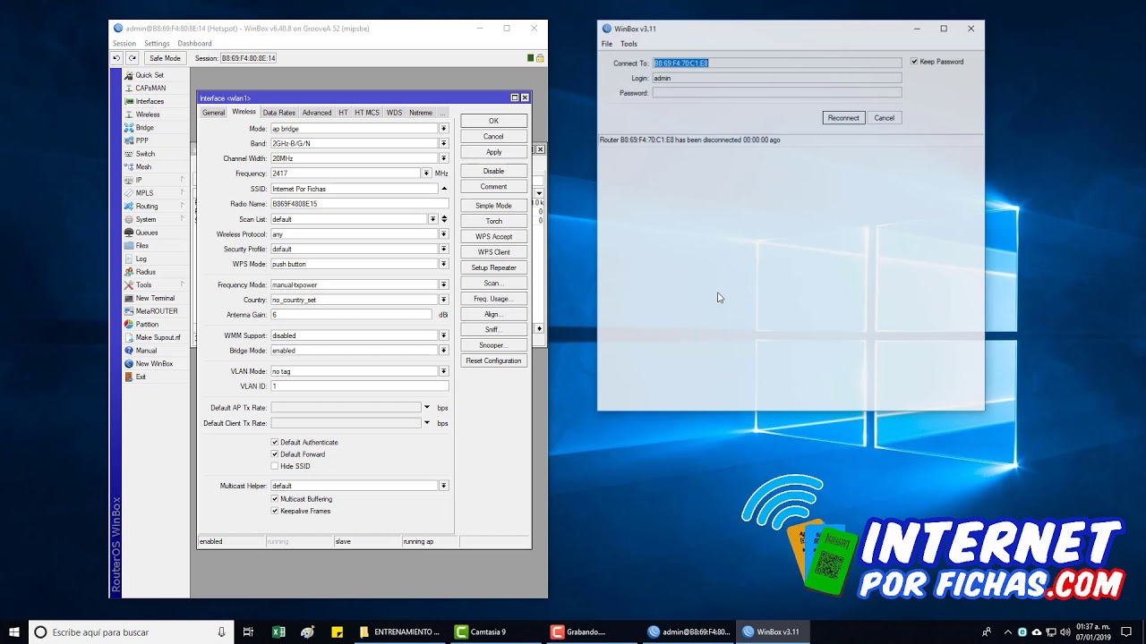Toggle Keep Password checkbox
The width and height of the screenshot is (1146, 644).
coord(914,62)
